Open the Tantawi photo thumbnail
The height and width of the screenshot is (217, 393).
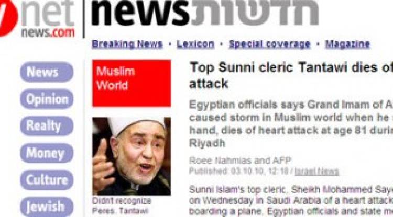point(132,156)
